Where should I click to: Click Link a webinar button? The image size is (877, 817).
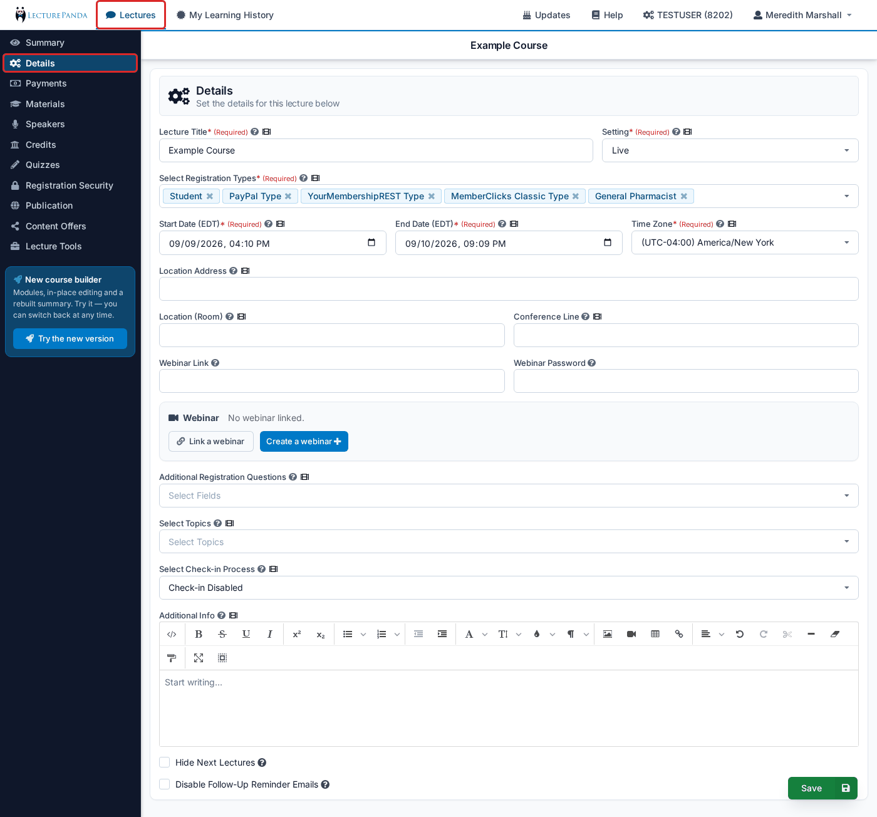click(211, 442)
